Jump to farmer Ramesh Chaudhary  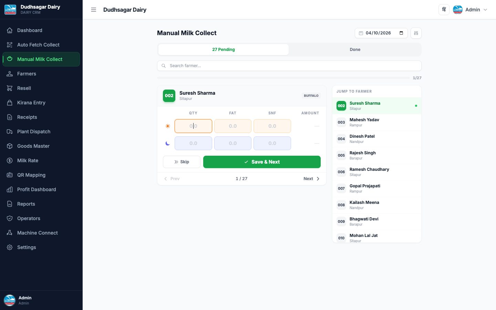[377, 172]
